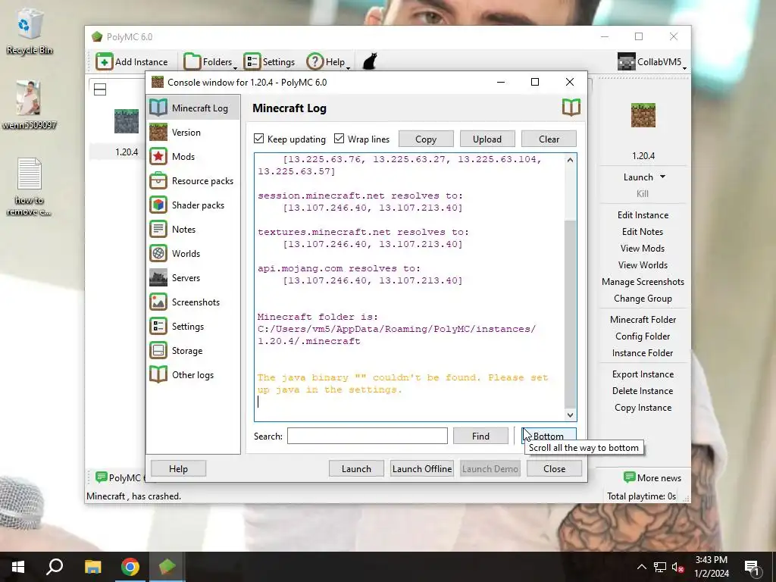Open the Instance Folder
This screenshot has height=582, width=776.
[x=643, y=353]
